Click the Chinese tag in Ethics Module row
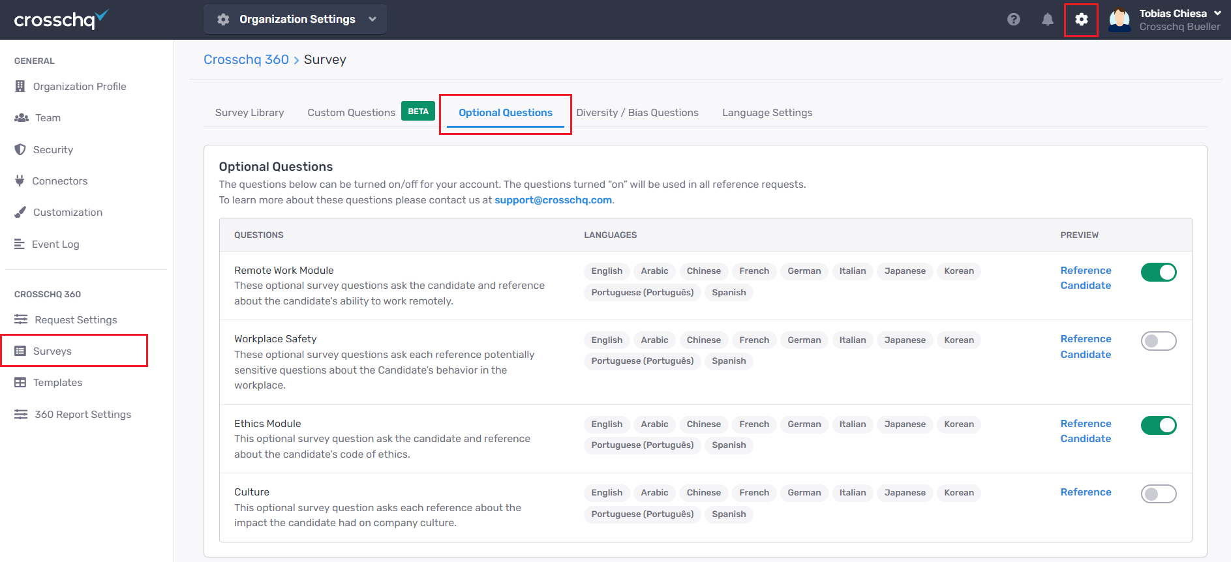The height and width of the screenshot is (562, 1231). pos(704,424)
